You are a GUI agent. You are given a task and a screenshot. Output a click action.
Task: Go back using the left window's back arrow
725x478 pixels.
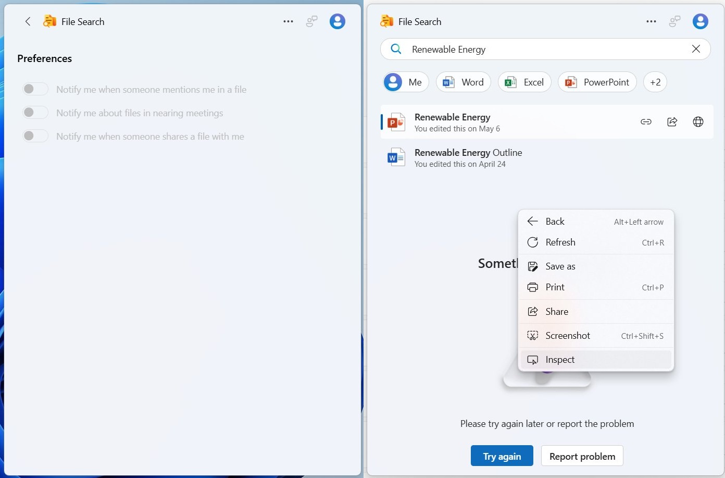28,21
